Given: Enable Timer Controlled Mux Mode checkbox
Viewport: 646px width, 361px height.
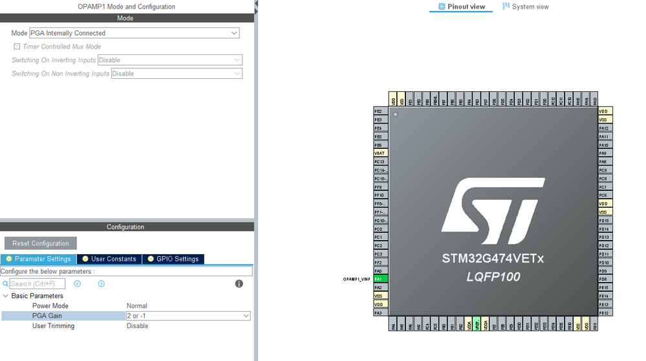Looking at the screenshot, I should click(x=17, y=47).
